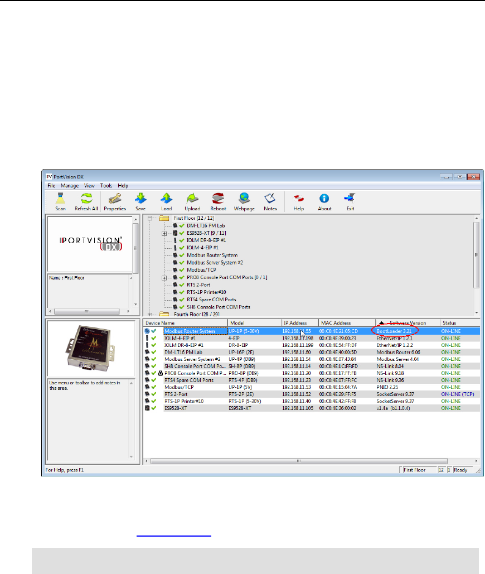Select Modbus Router System in tree

212,255
